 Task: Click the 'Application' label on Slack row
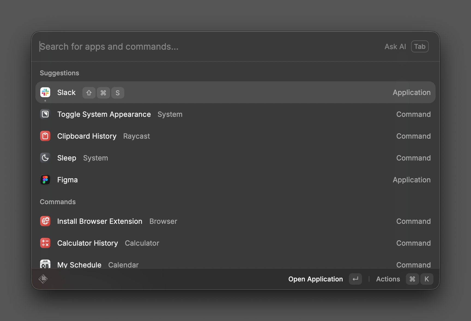coord(412,93)
